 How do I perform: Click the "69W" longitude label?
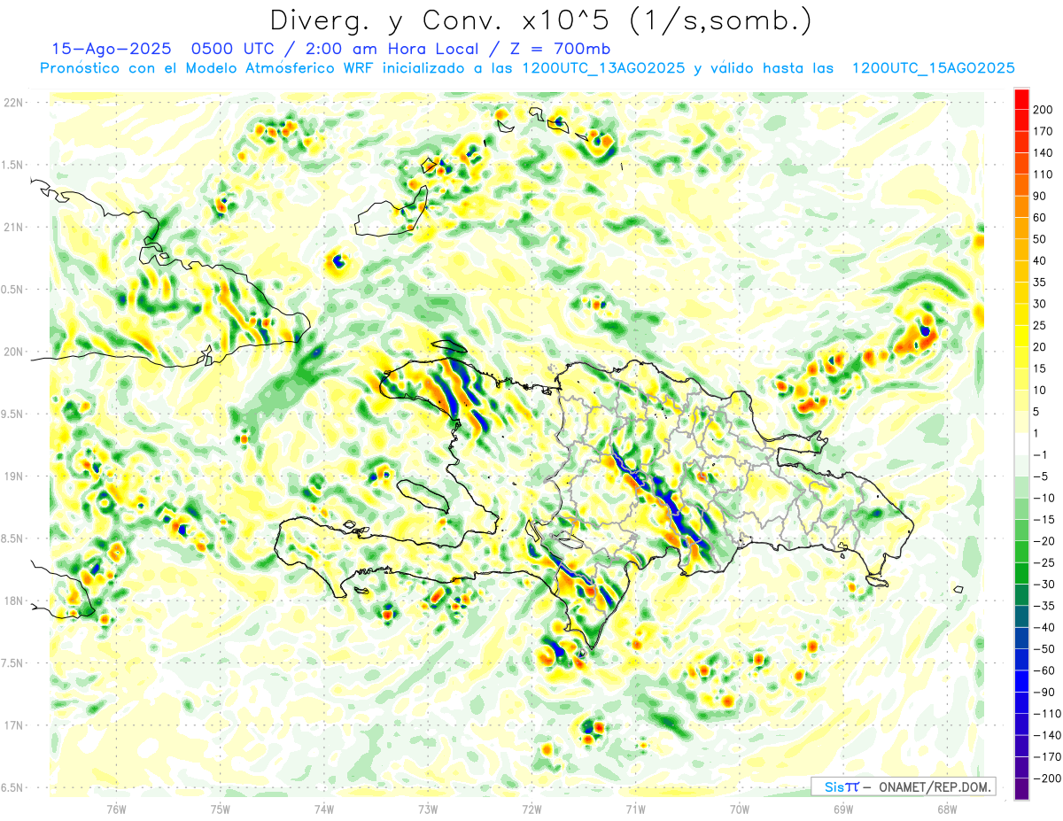coord(843,809)
